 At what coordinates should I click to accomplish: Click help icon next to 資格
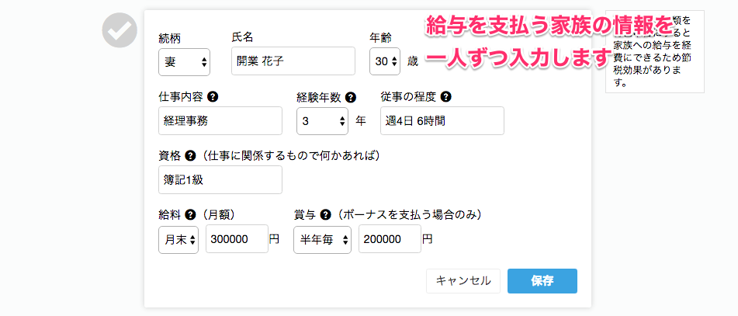pyautogui.click(x=190, y=156)
